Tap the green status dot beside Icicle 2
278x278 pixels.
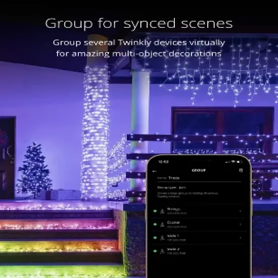pos(155,251)
